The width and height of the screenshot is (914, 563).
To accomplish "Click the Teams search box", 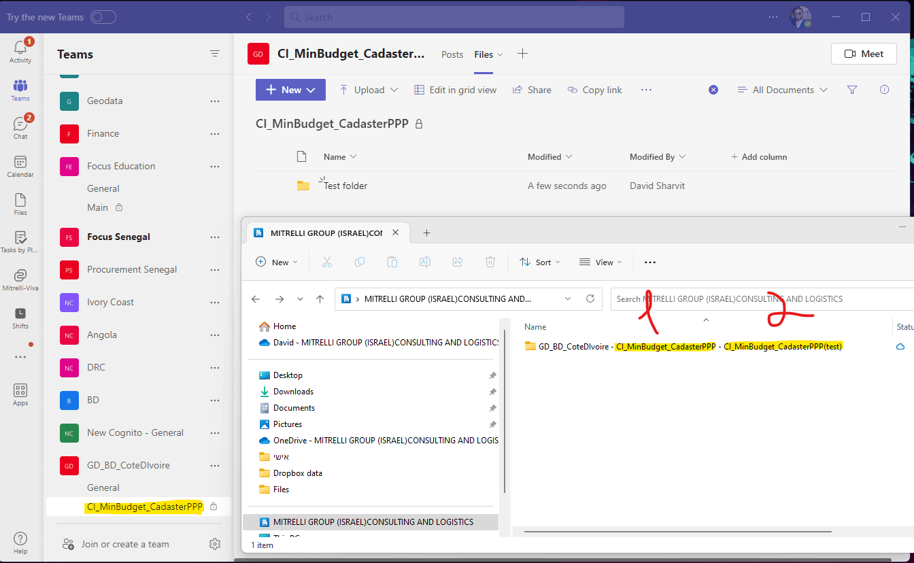I will 454,17.
